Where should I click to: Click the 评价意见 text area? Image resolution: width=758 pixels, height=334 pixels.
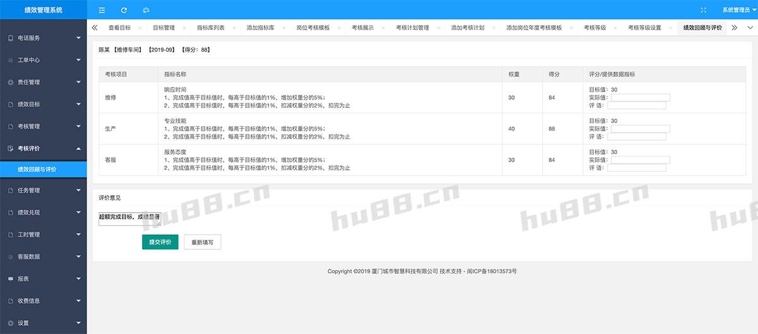click(x=129, y=219)
